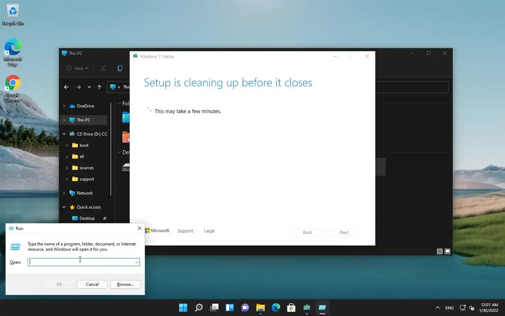
Task: Collapse the Folders group header chevron
Action: point(119,104)
